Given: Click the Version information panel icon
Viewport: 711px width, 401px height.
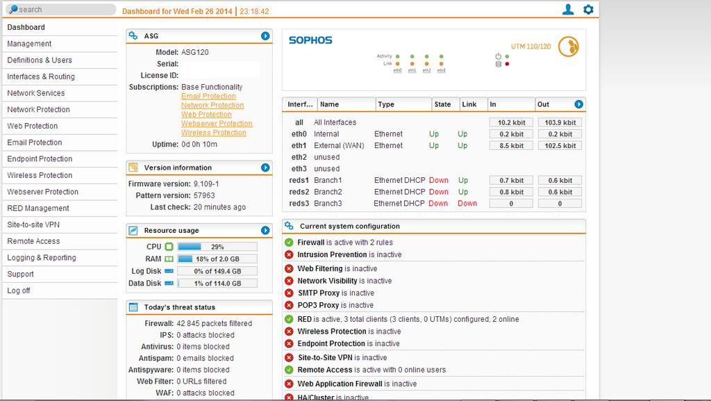Looking at the screenshot, I should pyautogui.click(x=133, y=167).
